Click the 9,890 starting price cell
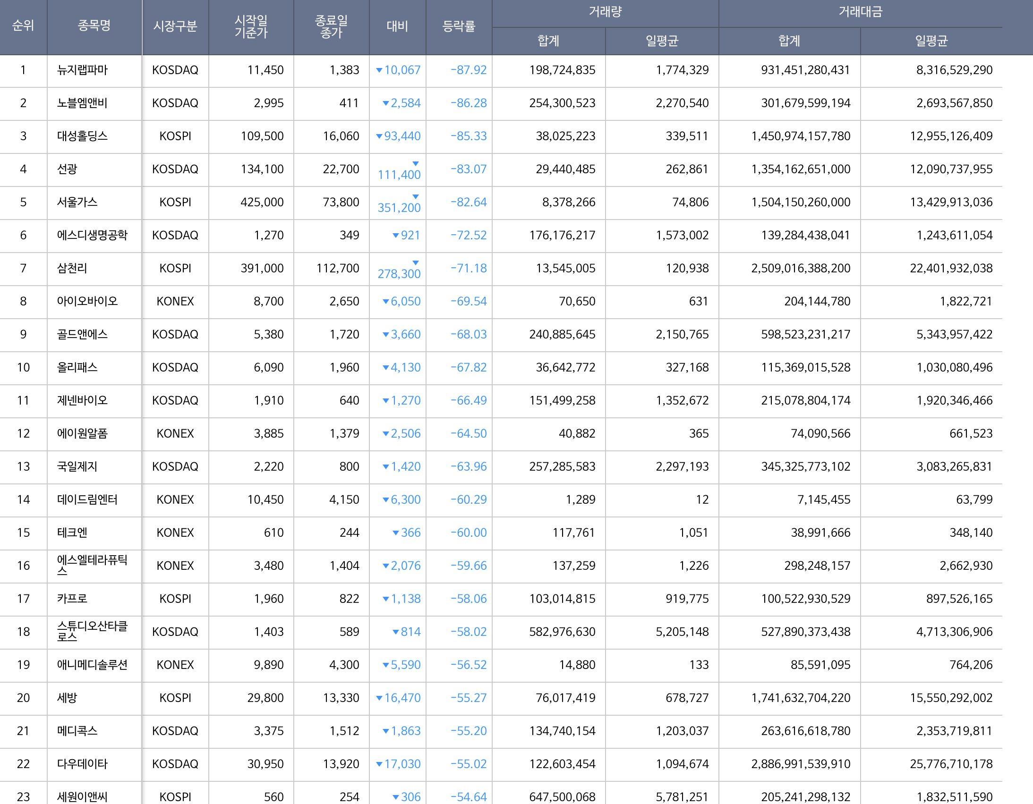Viewport: 1033px width, 804px height. point(269,666)
